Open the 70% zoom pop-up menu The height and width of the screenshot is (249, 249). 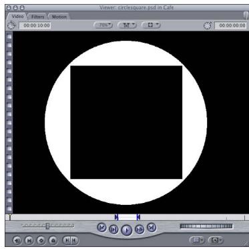tap(103, 25)
